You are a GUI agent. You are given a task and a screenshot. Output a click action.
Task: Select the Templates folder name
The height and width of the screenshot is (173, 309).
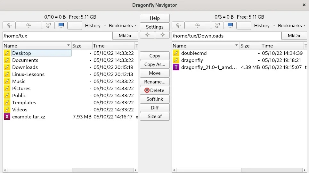[24, 103]
